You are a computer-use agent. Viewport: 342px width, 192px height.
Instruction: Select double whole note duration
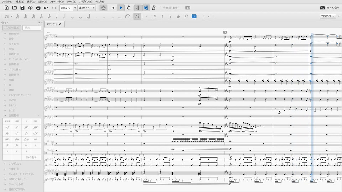click(x=80, y=17)
